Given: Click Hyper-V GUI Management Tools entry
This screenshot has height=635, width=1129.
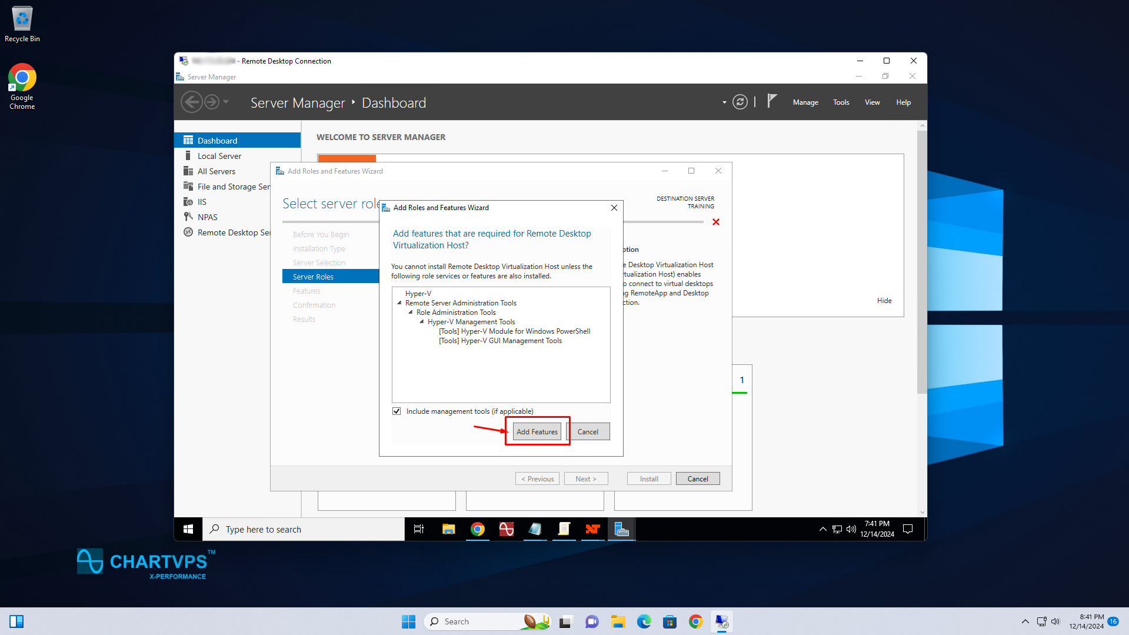Looking at the screenshot, I should pos(500,341).
